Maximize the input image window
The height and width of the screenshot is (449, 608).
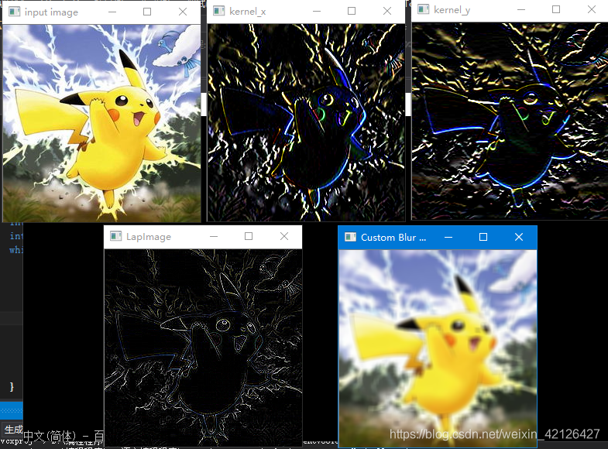[147, 12]
